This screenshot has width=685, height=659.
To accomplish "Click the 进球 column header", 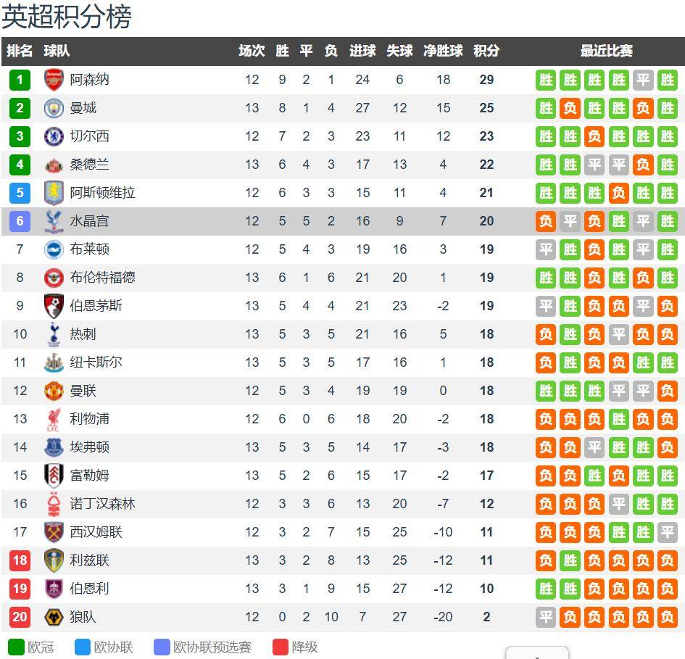I will pyautogui.click(x=362, y=51).
